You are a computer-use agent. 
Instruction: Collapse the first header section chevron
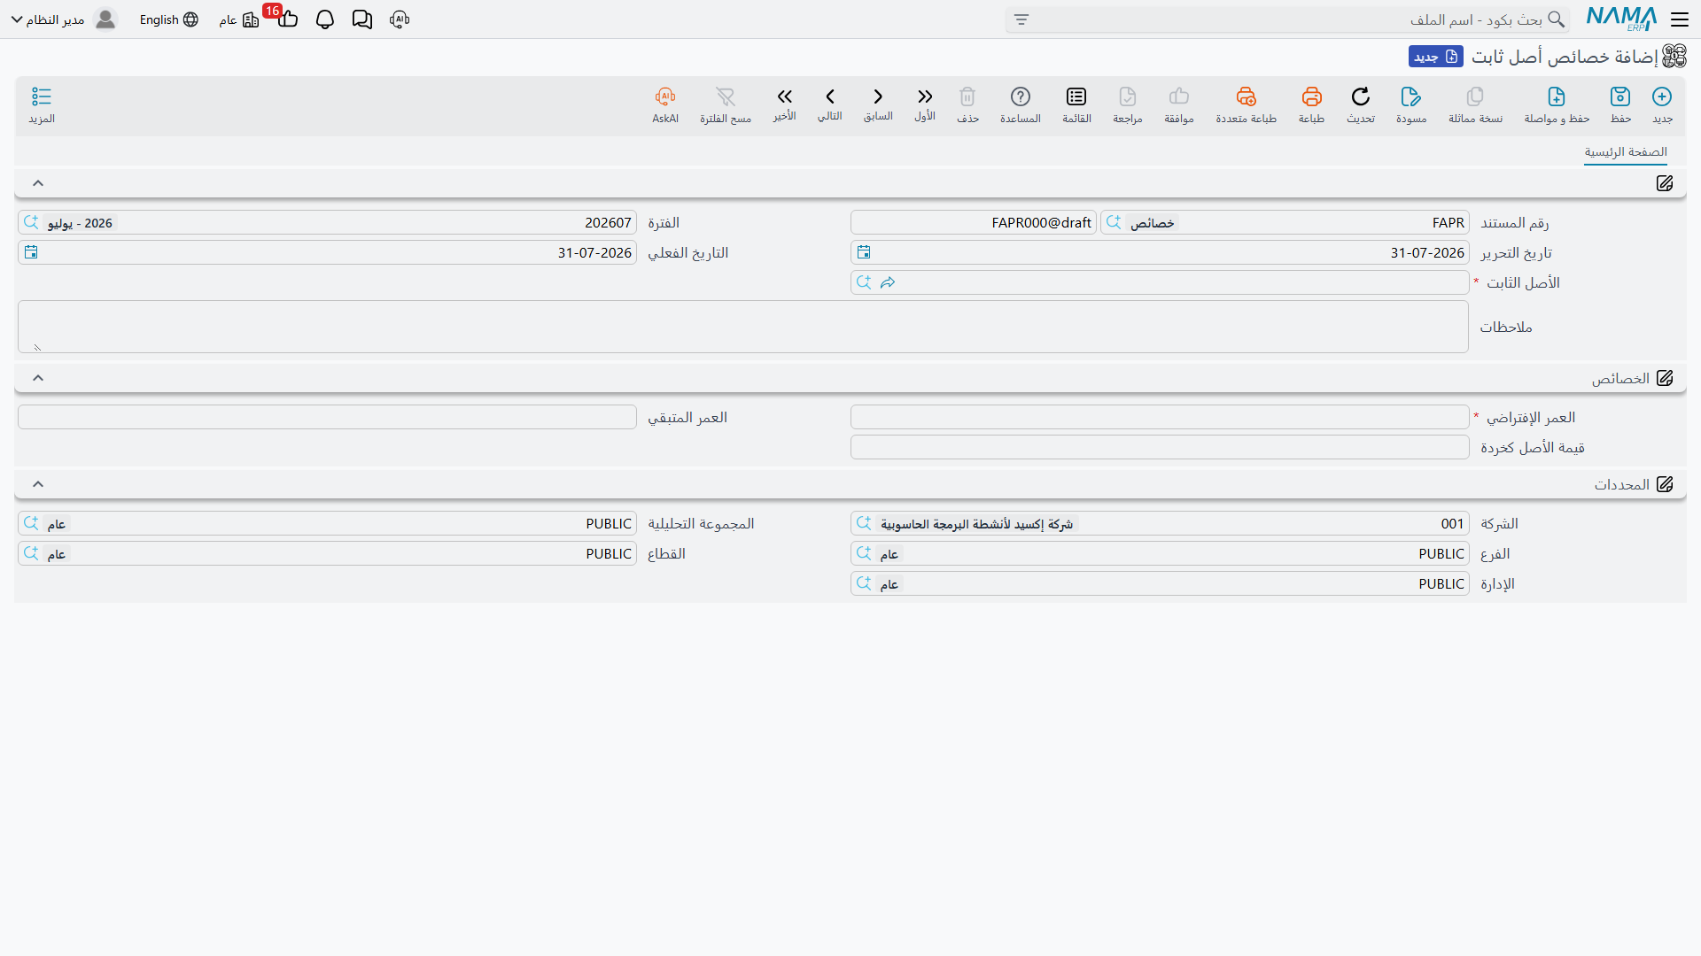click(38, 183)
